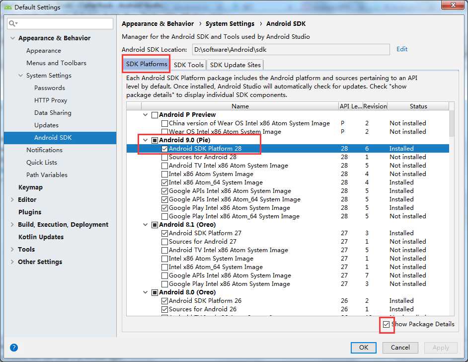Collapse the System Settings tree node
Viewport: 468px width, 362px height.
pyautogui.click(x=20, y=76)
